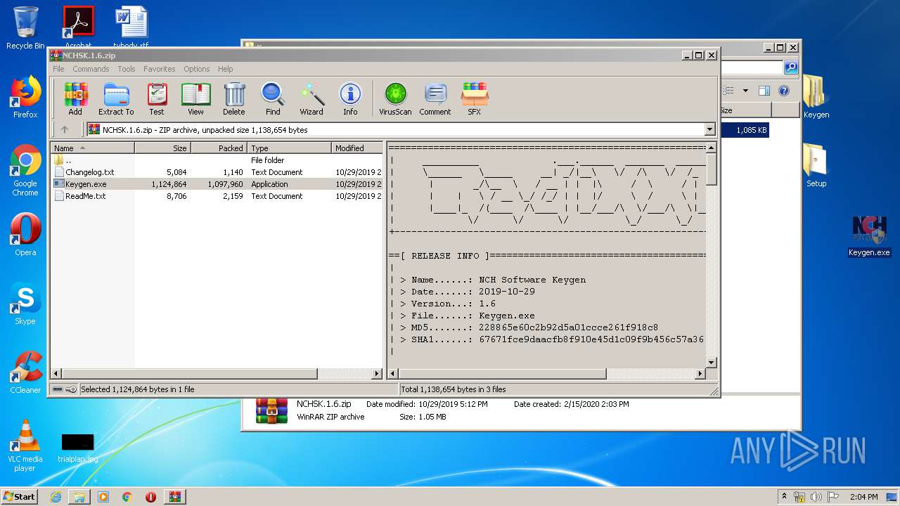900x506 pixels.
Task: Select trialplan.jpg desktop file
Action: [77, 448]
